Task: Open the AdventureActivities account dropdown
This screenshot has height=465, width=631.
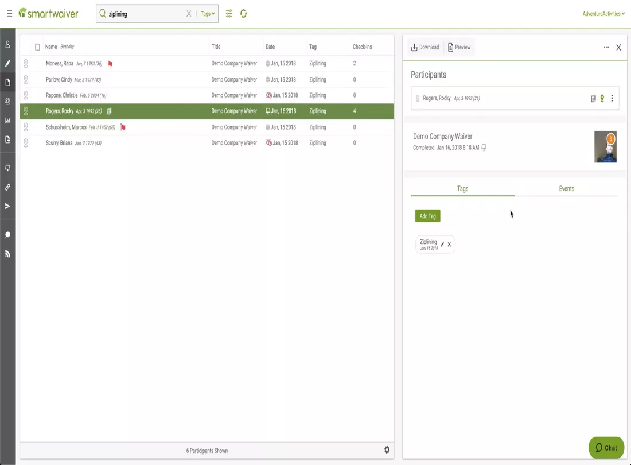Action: [x=603, y=14]
